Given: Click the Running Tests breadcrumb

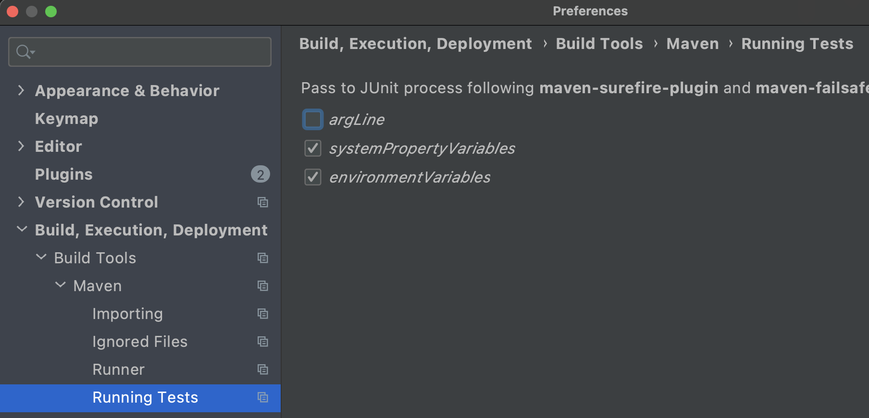Looking at the screenshot, I should point(797,44).
